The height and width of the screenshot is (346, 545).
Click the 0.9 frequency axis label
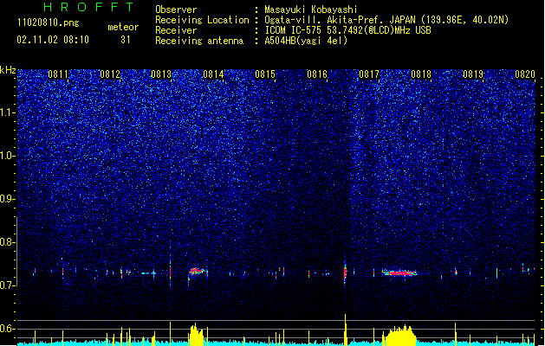point(7,199)
